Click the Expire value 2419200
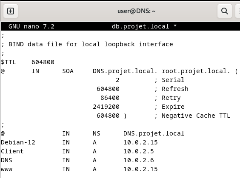240x178 pixels. (106, 107)
